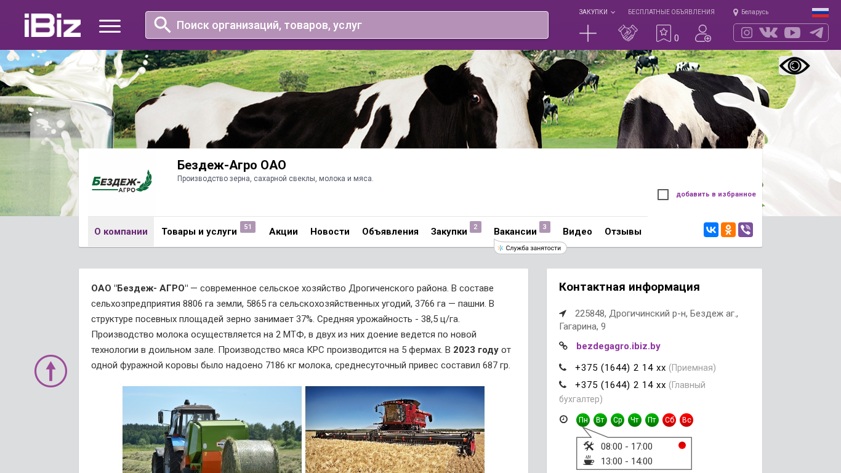Viewport: 841px width, 473px height.
Task: Click the scroll-to-top arrow button
Action: [x=50, y=371]
